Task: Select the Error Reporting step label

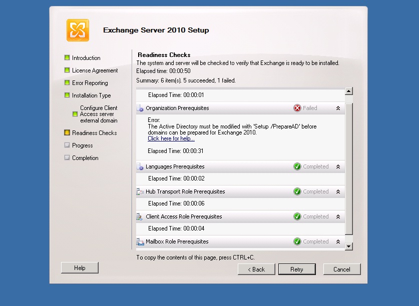Action: point(90,83)
